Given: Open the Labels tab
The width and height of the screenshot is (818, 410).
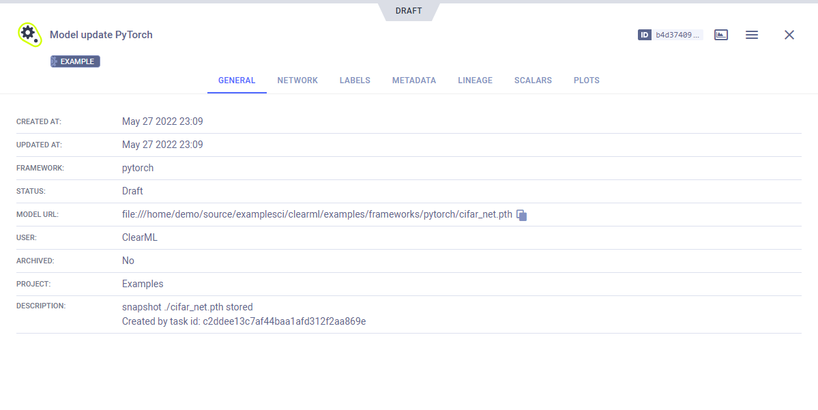Looking at the screenshot, I should point(355,80).
